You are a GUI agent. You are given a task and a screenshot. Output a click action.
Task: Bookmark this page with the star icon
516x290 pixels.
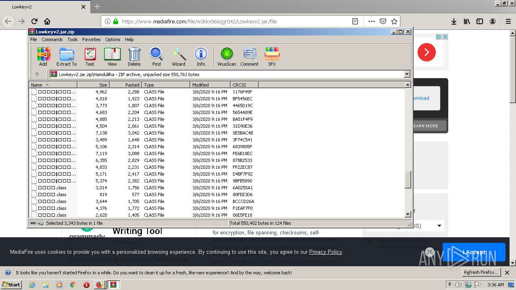(x=394, y=21)
